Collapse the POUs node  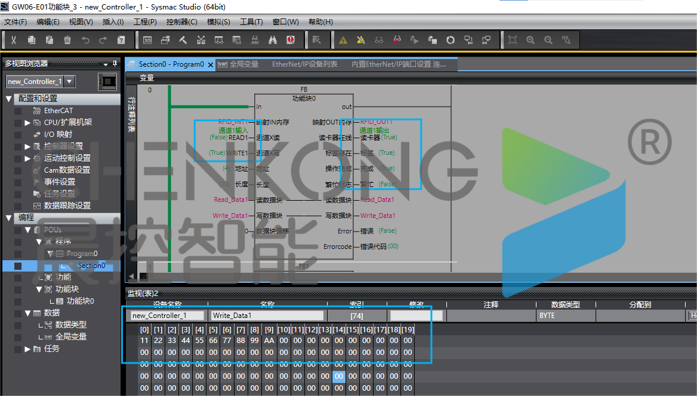tap(27, 230)
